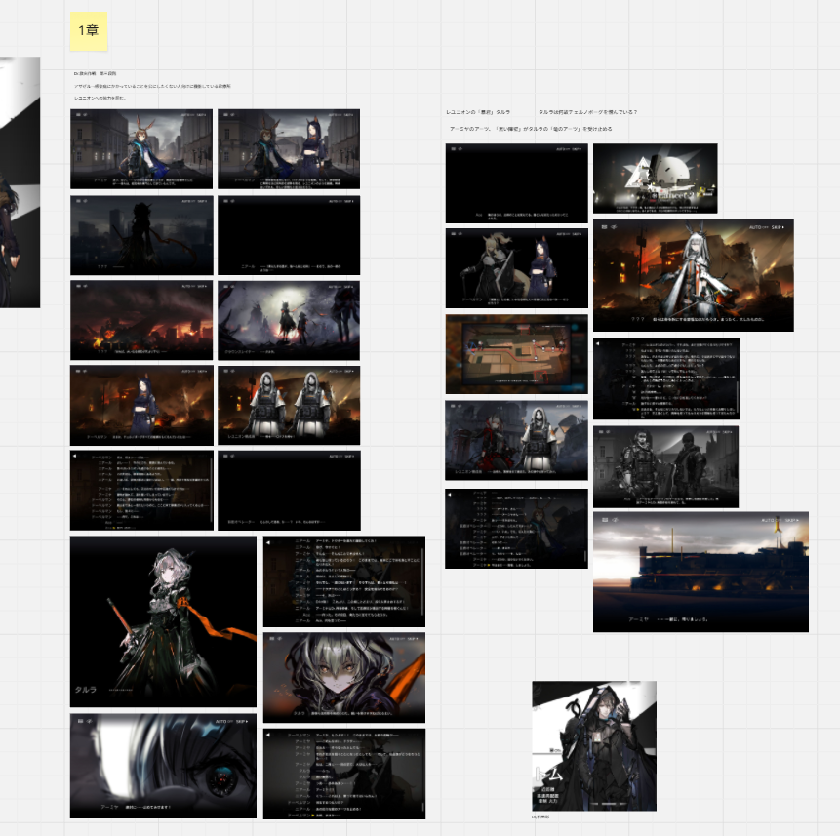Viewport: 840px width, 836px height.
Task: Select the text note 'レユニオンの「暴君」タルラ'
Action: coord(478,112)
